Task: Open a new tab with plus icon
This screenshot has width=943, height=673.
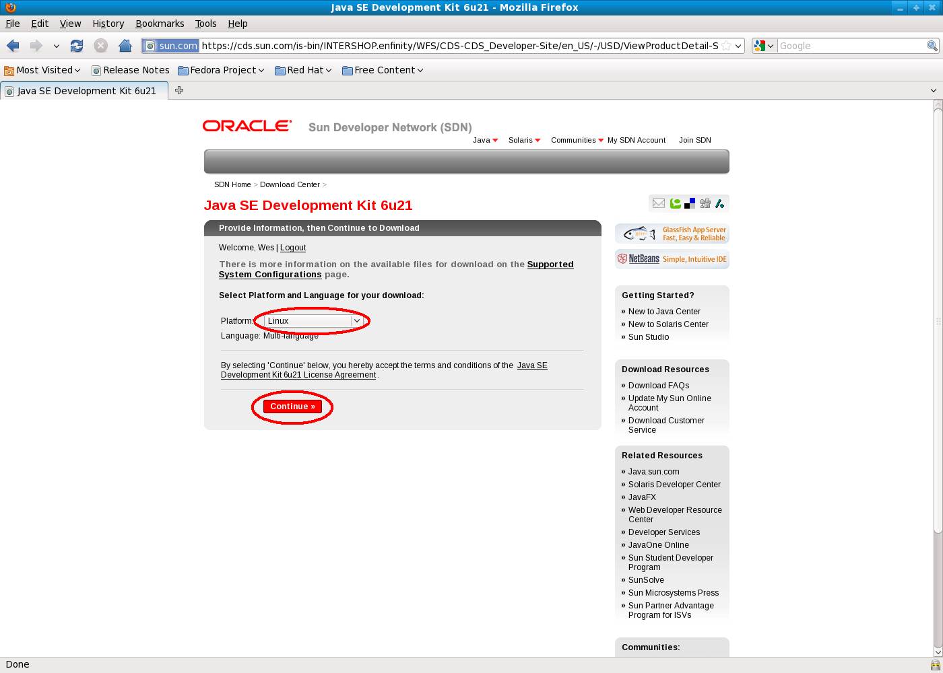Action: pos(179,90)
